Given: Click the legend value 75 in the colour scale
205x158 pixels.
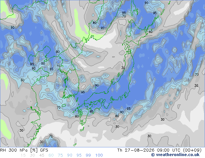Looking at the screenshot, I should tap(60, 155).
